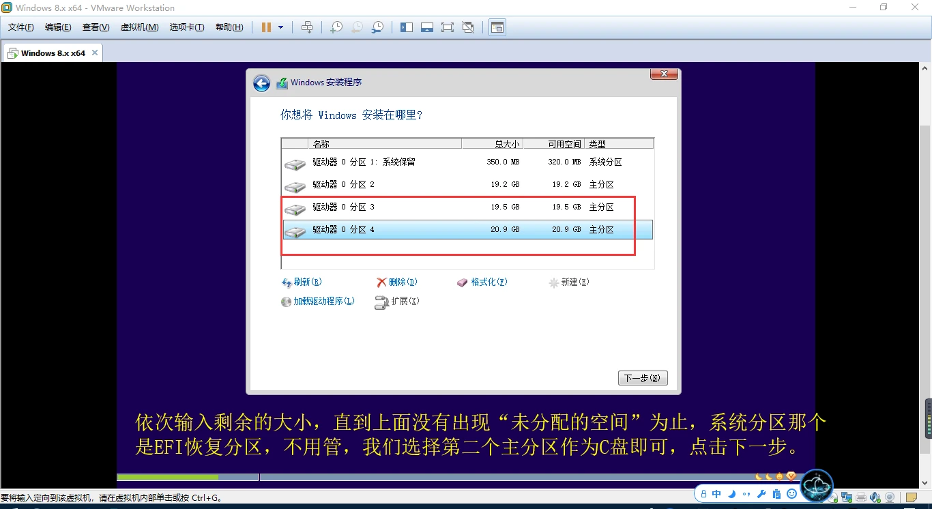Toggle the Unity mode icon
Image resolution: width=932 pixels, height=509 pixels.
(468, 27)
